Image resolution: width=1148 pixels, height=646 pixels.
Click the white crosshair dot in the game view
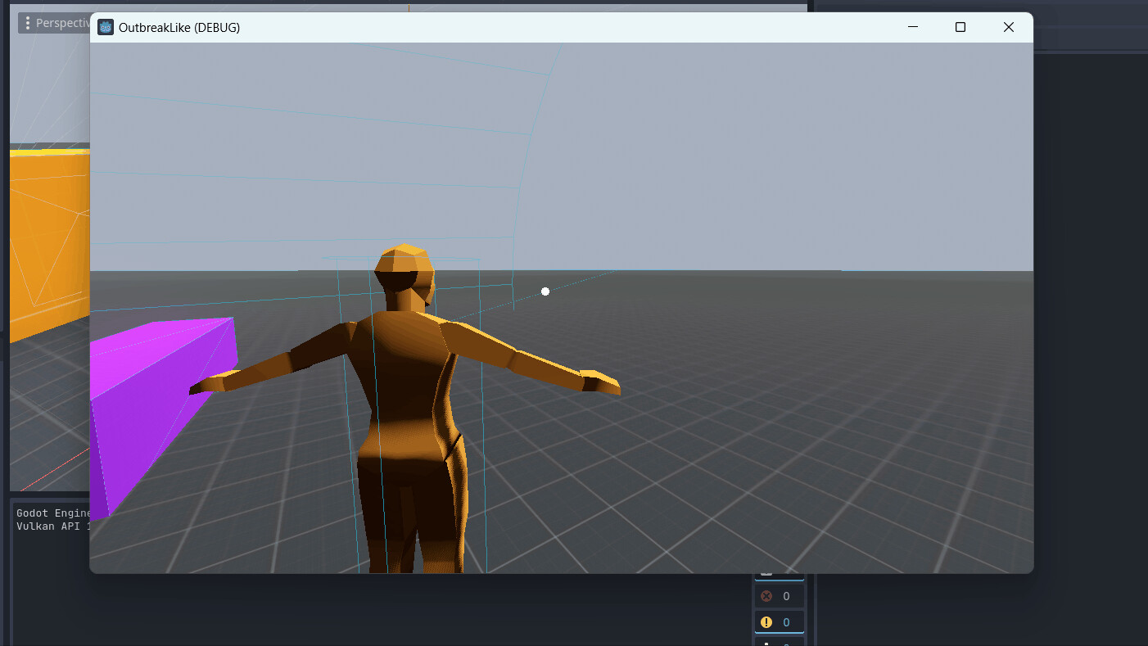pos(545,291)
